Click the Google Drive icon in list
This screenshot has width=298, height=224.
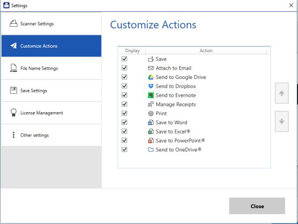[151, 77]
